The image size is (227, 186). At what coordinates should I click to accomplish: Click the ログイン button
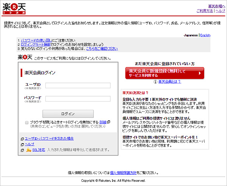point(68,114)
